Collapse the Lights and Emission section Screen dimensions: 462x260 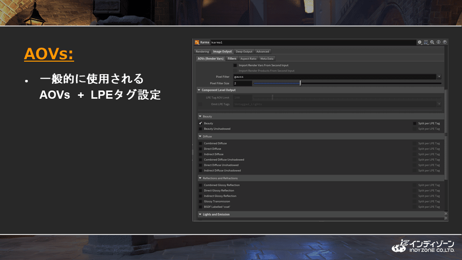pos(200,215)
